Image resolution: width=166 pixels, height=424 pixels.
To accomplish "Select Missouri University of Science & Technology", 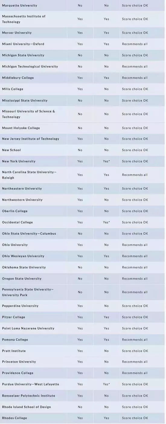I will coord(29,114).
